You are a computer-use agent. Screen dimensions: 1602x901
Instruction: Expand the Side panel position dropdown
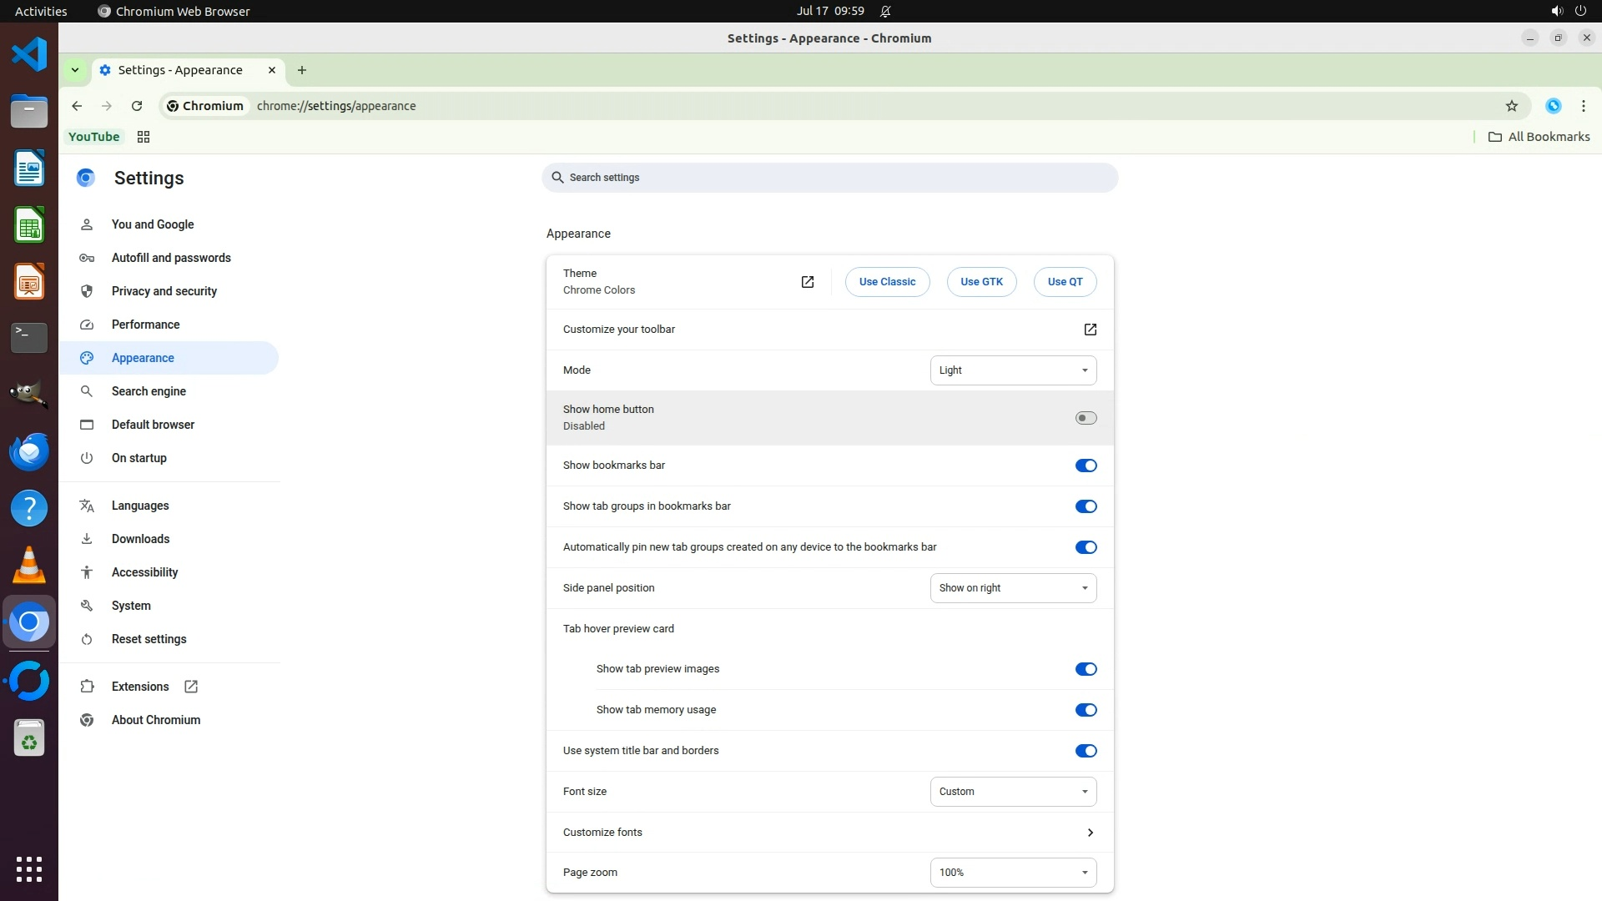[x=1013, y=588]
